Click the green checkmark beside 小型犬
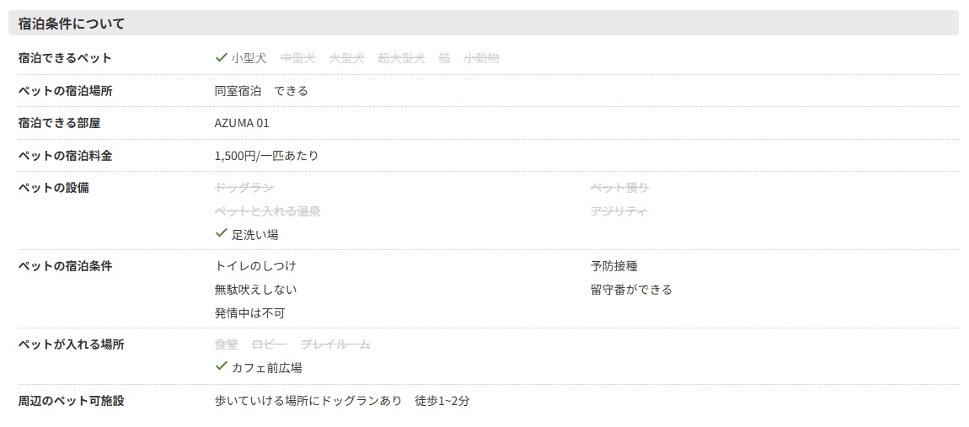This screenshot has height=427, width=969. pos(222,57)
